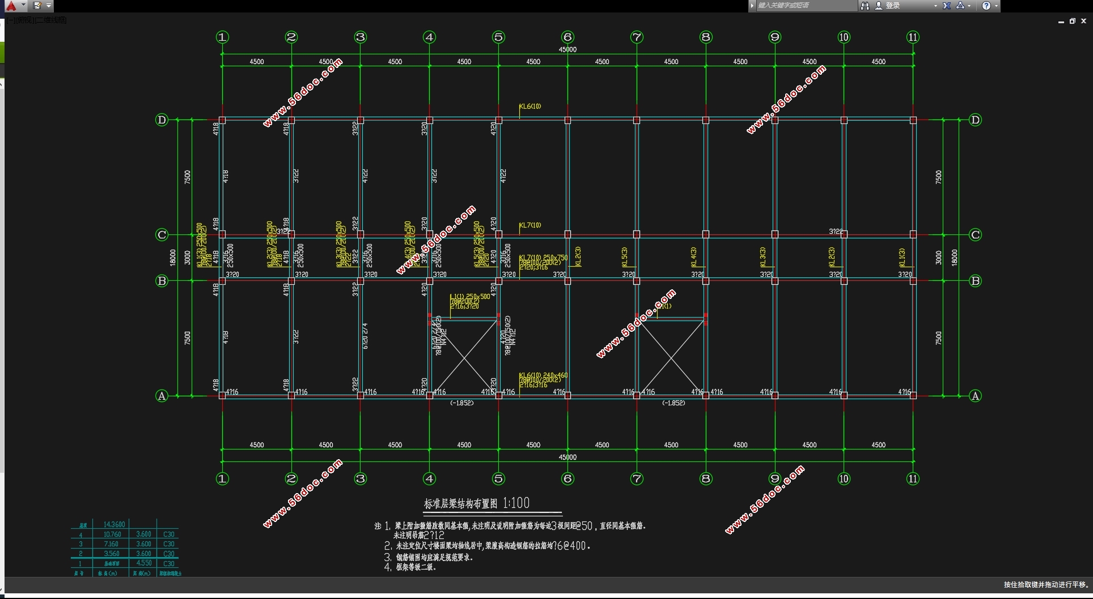Click the Autodesk 360 triangle icon
Screen dimensions: 1093x599
click(960, 6)
